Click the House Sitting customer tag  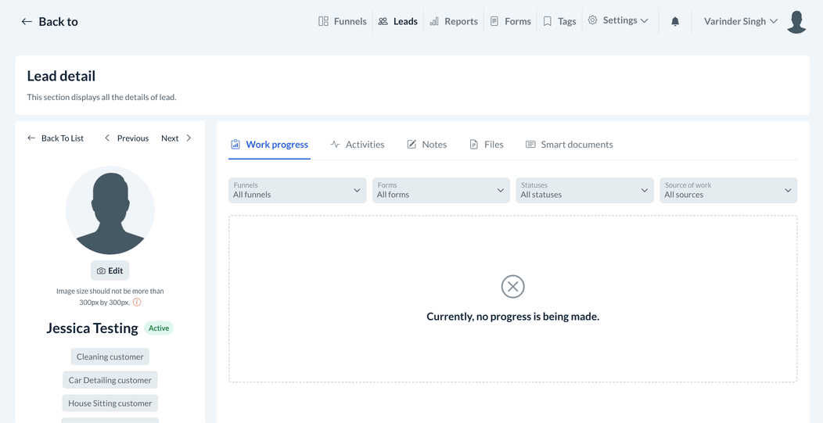(x=110, y=403)
